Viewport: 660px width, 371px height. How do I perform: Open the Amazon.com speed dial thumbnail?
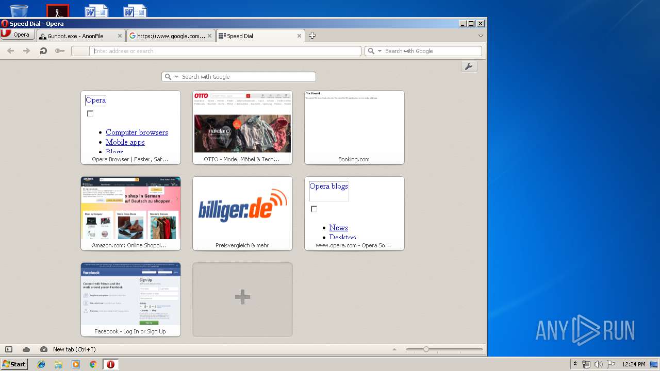coord(130,213)
